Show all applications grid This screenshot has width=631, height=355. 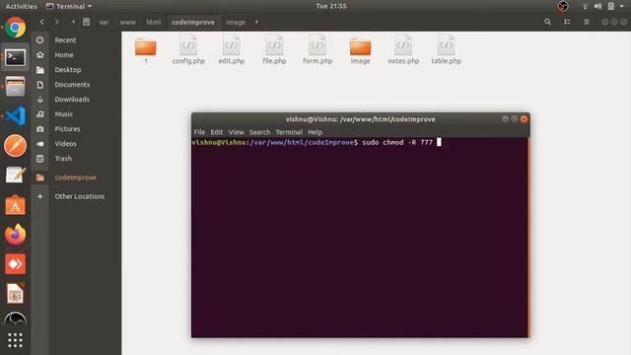click(16, 340)
